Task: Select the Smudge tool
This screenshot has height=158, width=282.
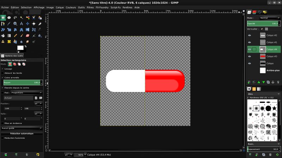Action: click(x=27, y=42)
